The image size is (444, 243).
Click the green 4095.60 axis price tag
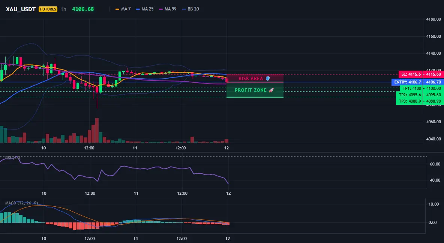(x=433, y=95)
